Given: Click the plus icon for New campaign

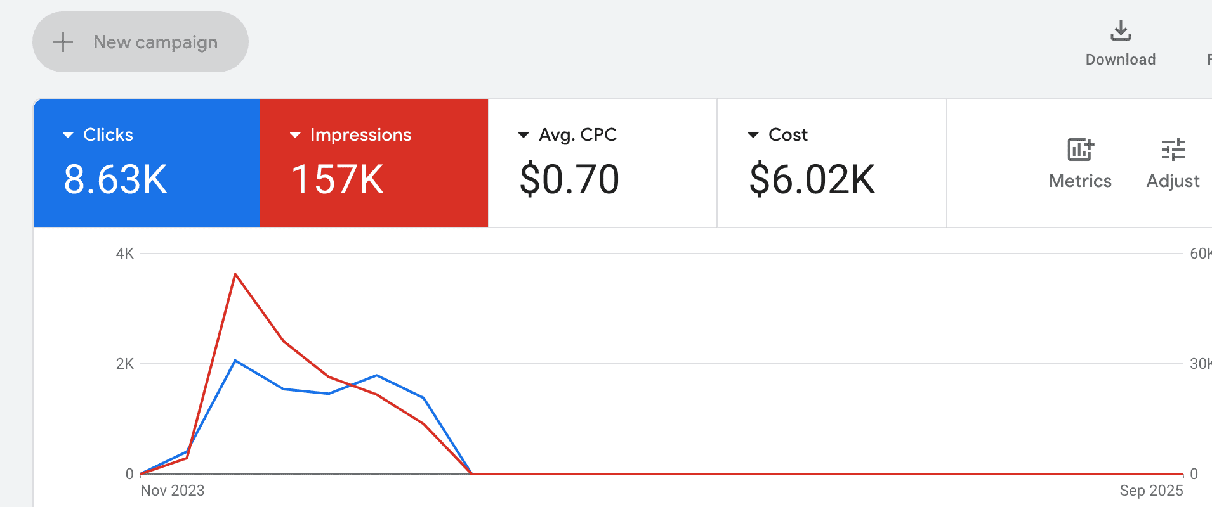Looking at the screenshot, I should coord(63,42).
